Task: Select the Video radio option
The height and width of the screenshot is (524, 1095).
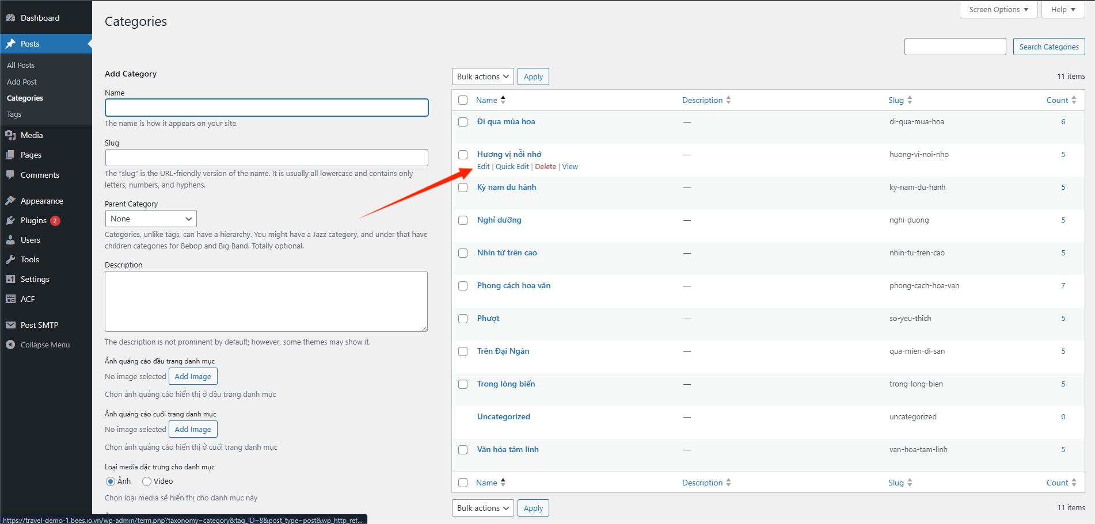Action: tap(147, 481)
